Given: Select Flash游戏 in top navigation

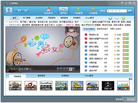Looking at the screenshot, I should click(x=90, y=18).
